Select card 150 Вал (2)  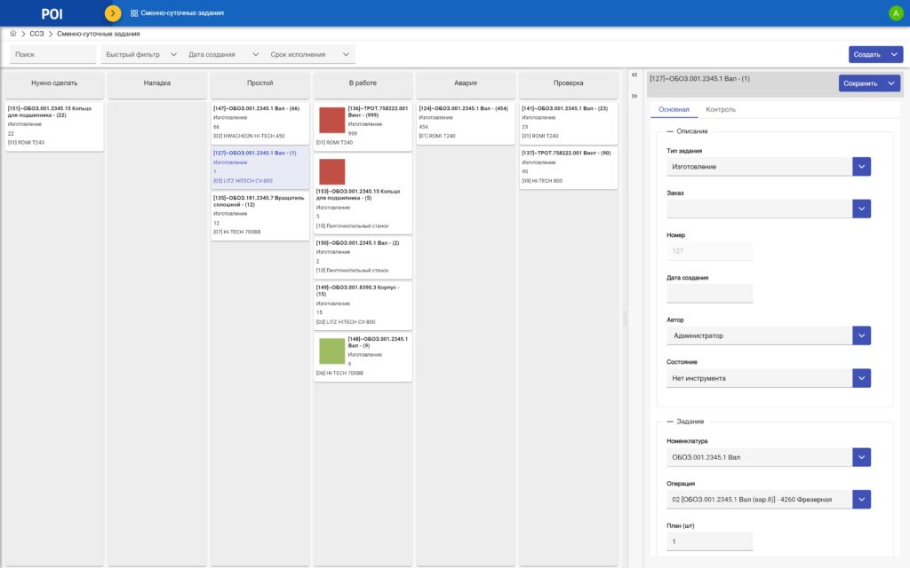click(x=363, y=256)
